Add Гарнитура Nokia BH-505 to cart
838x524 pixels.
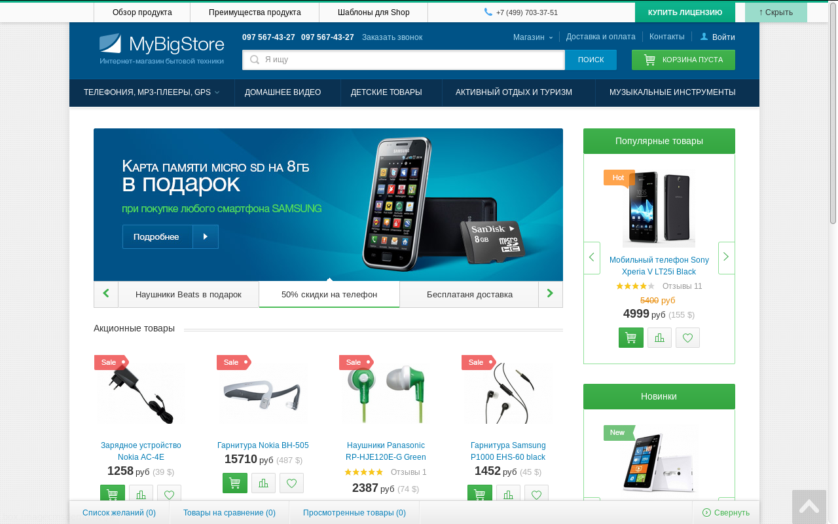(235, 483)
